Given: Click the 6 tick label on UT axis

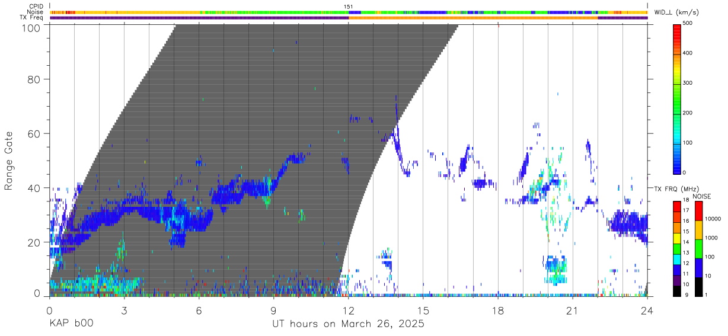Looking at the screenshot, I should [x=199, y=311].
